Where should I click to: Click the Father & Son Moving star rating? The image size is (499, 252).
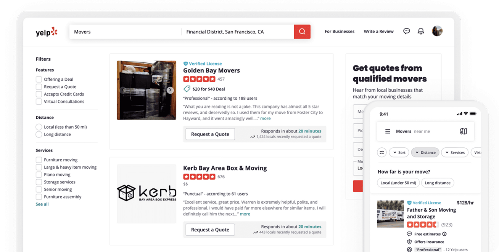tap(423, 225)
